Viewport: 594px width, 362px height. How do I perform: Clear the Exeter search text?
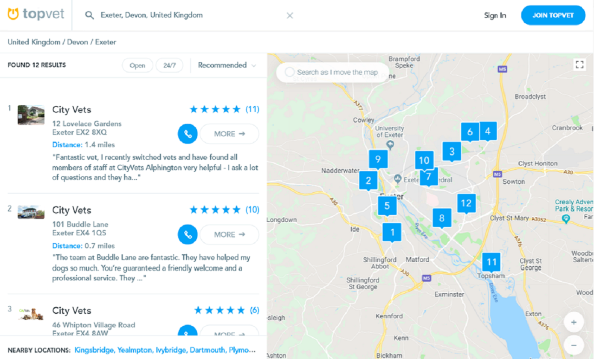pyautogui.click(x=290, y=15)
